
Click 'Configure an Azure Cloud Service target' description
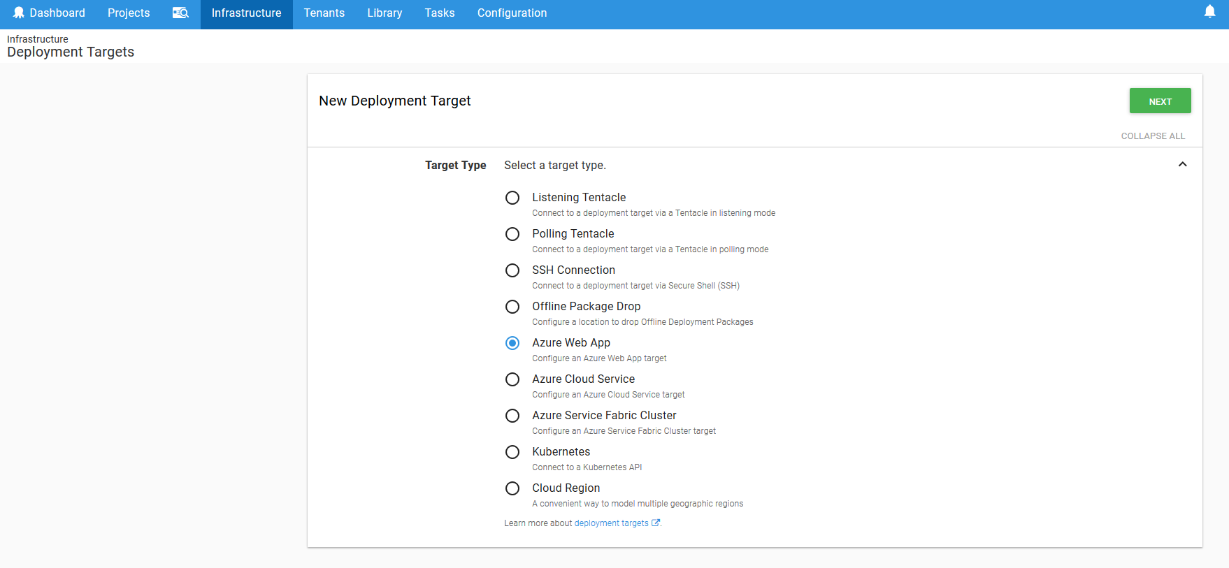tap(608, 395)
